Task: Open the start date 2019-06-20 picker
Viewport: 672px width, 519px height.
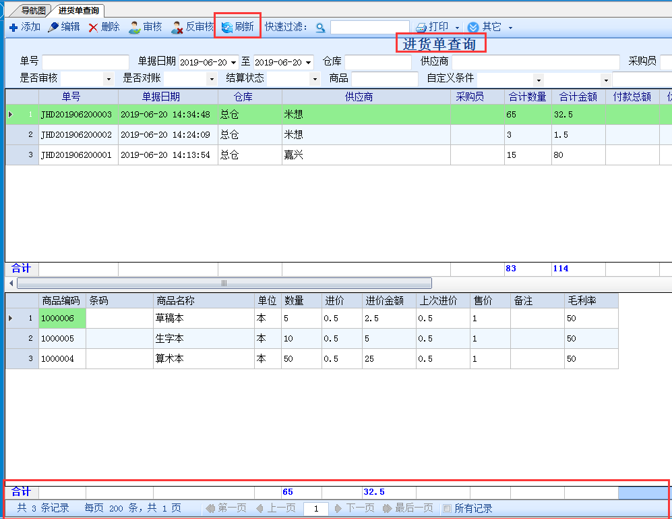Action: point(233,63)
